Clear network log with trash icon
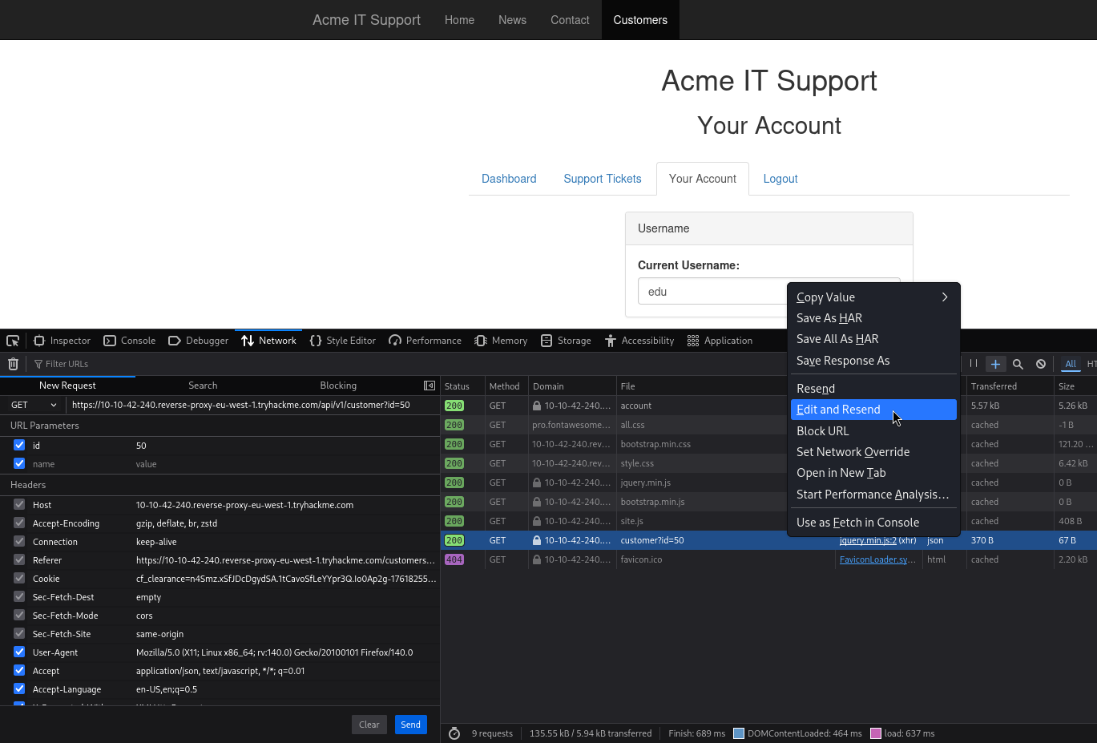Image resolution: width=1097 pixels, height=743 pixels. (x=14, y=364)
